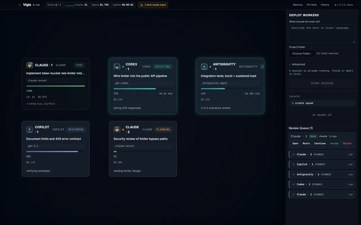
Task: Reject the Claude · 1 review
Action: click(347, 143)
